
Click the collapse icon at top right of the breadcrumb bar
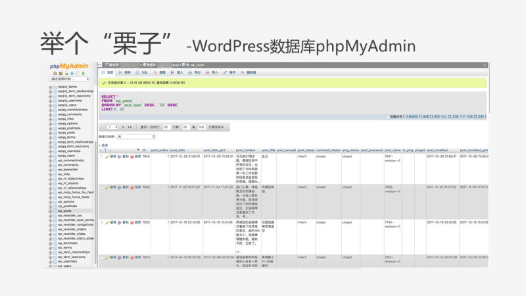[x=485, y=64]
